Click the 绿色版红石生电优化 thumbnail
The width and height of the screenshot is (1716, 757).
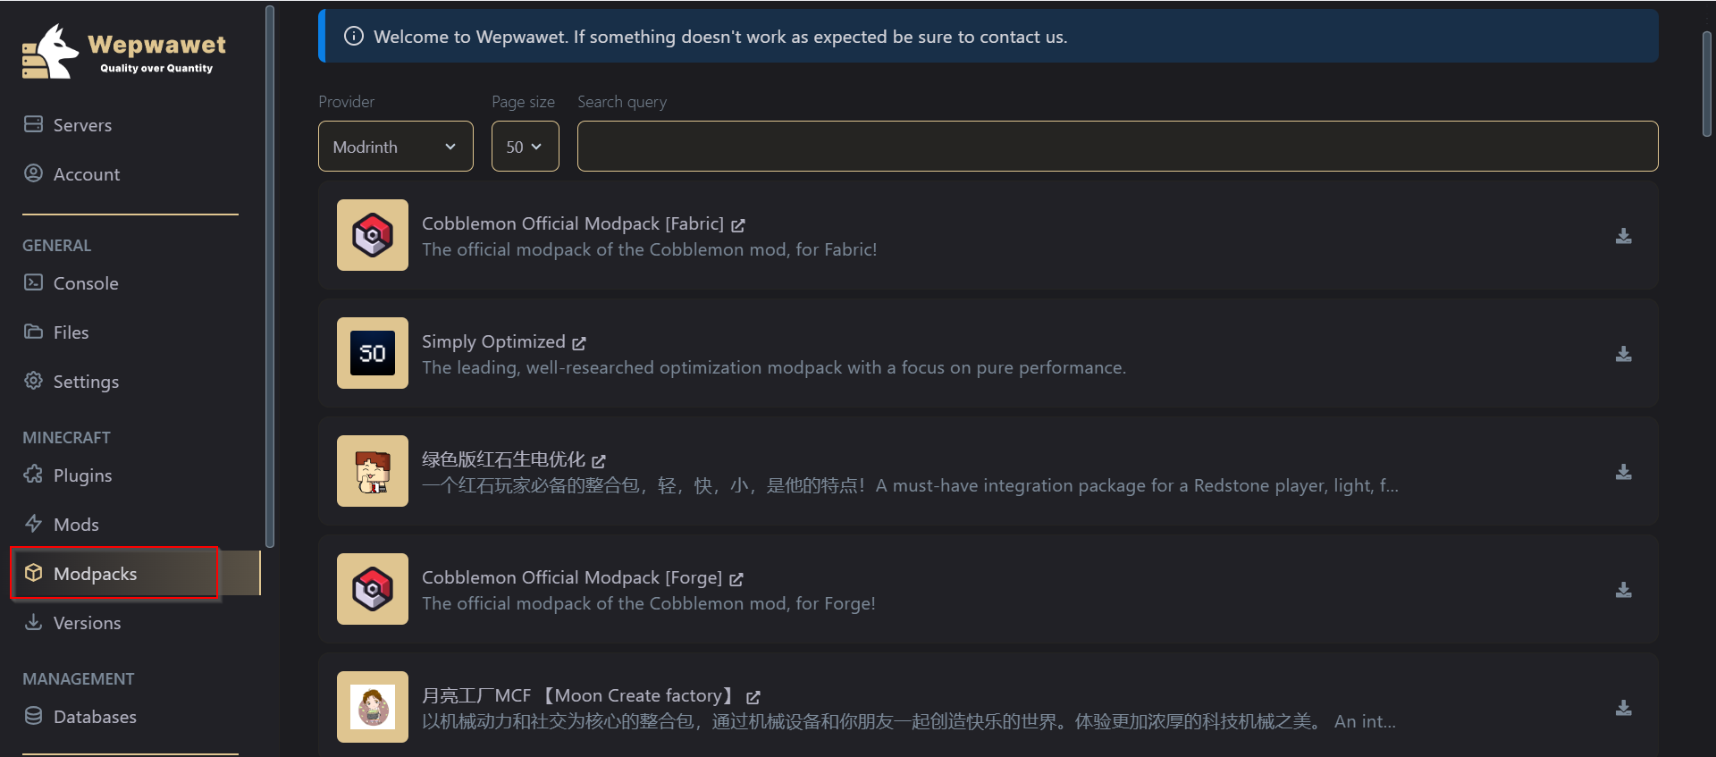373,471
